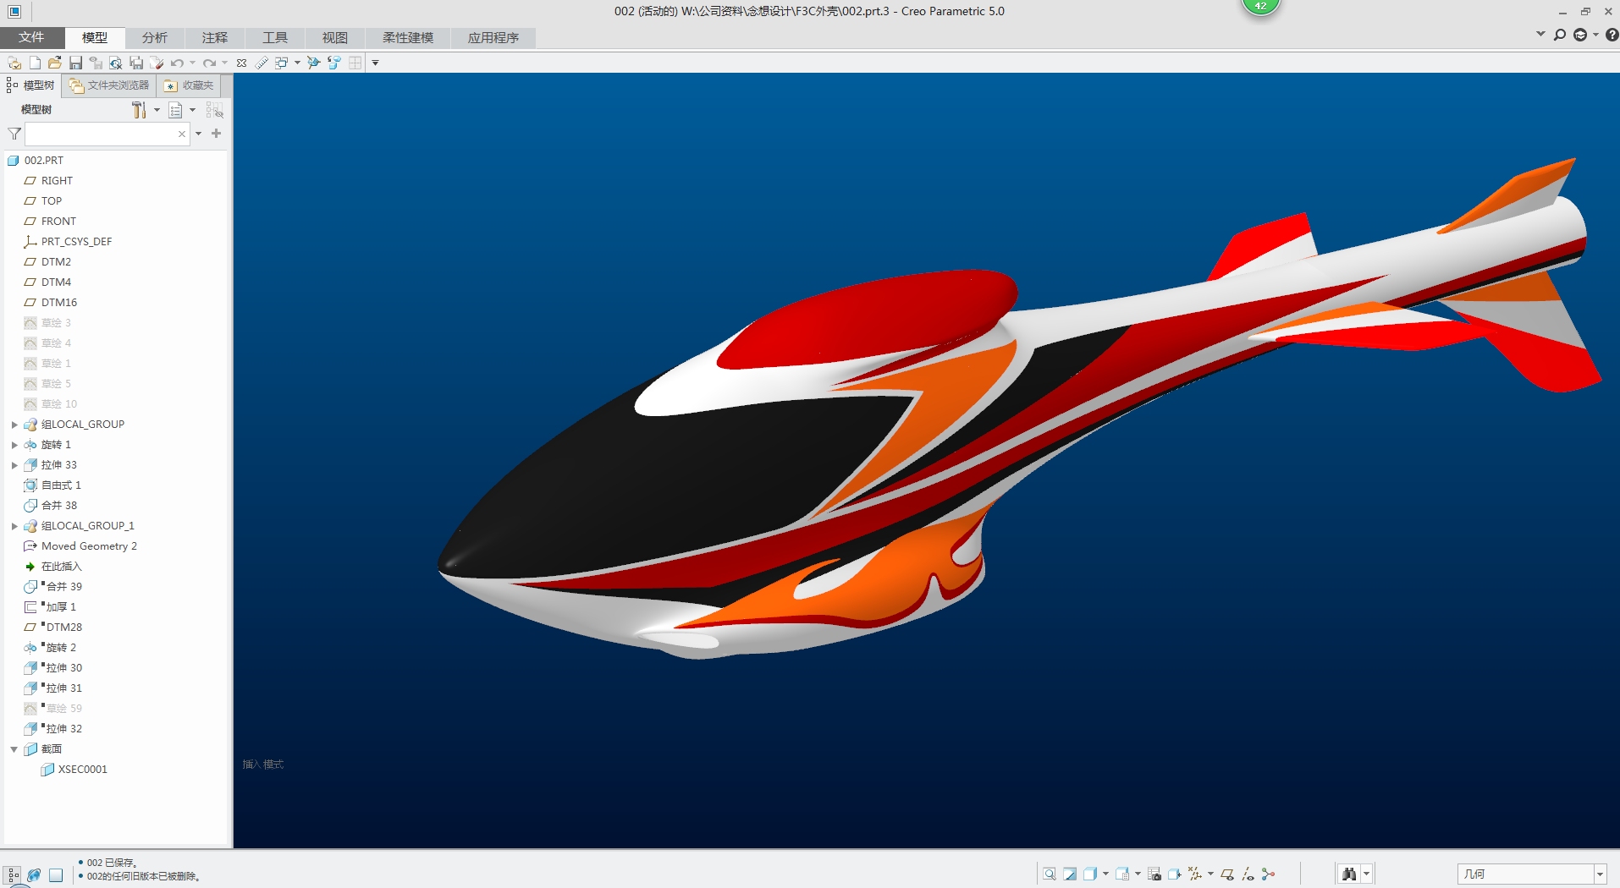Screen dimensions: 1620x888
Task: Click the model tree filter search field
Action: click(x=100, y=134)
